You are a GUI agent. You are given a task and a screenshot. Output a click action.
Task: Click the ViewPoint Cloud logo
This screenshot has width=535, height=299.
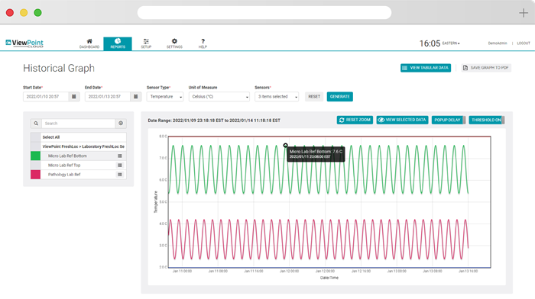24,43
